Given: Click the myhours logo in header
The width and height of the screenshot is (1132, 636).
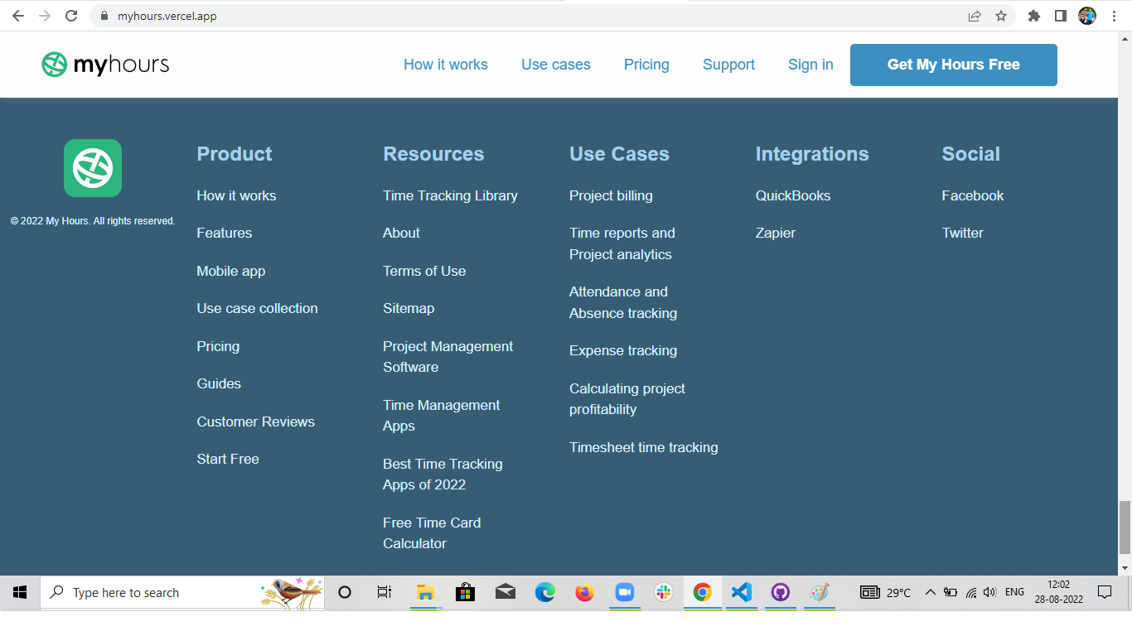Looking at the screenshot, I should 105,65.
